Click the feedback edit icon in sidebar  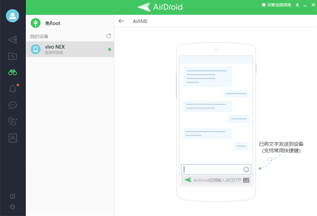[13, 196]
